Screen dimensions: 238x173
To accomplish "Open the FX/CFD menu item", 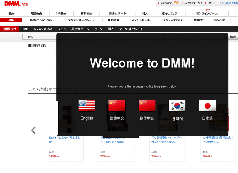I will (x=220, y=20).
